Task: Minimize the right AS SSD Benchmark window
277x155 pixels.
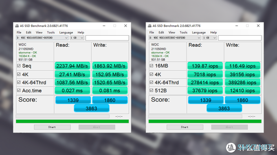Action: (237, 26)
